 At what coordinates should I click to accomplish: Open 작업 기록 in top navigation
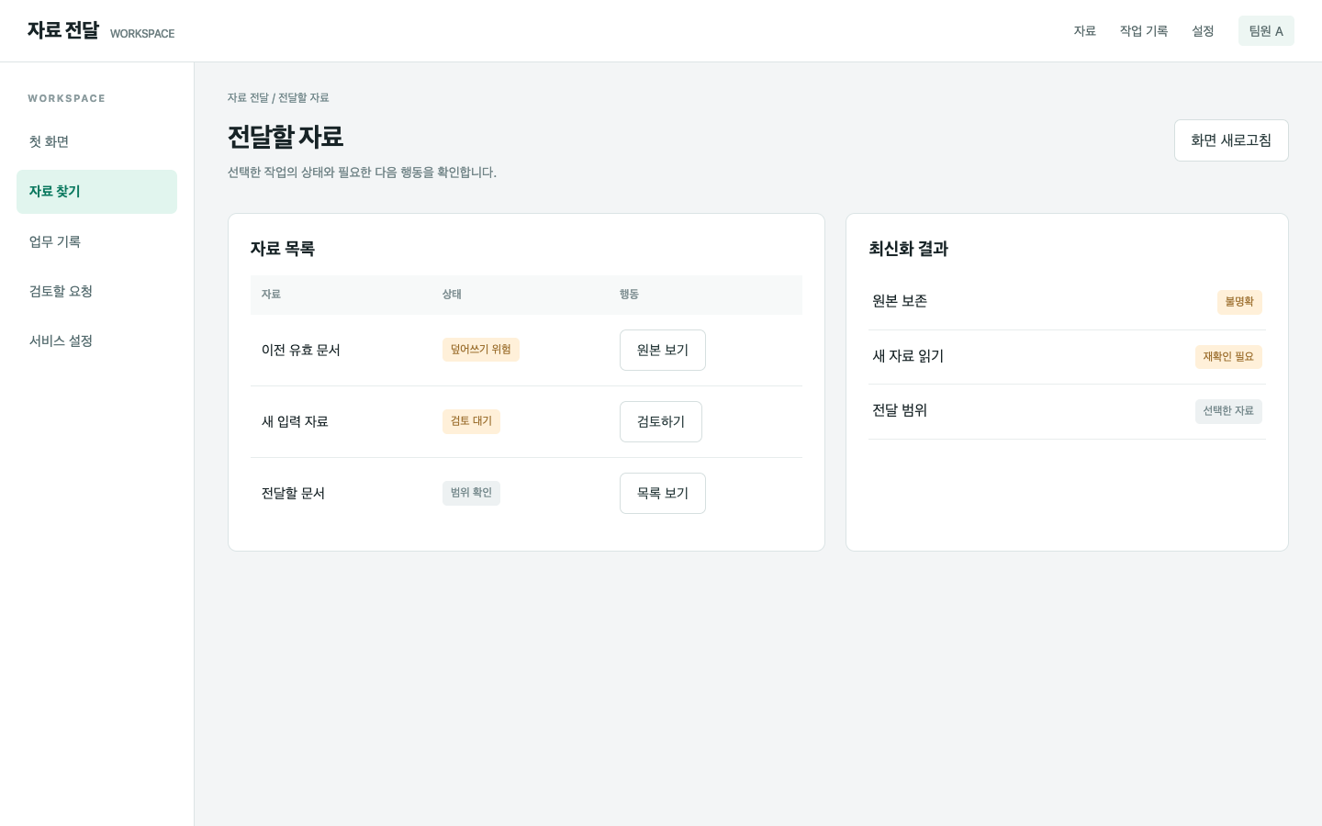1144,31
